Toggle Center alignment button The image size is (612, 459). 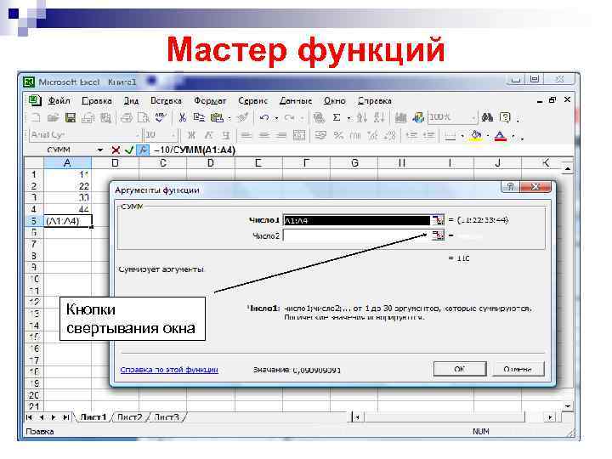(x=263, y=135)
